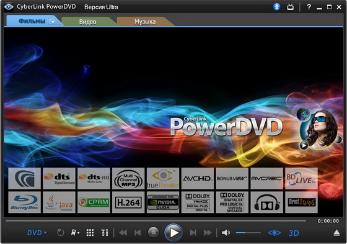This screenshot has width=347, height=244.
Task: Click the dts-HD Master Audio tile
Action: pyautogui.click(x=94, y=179)
